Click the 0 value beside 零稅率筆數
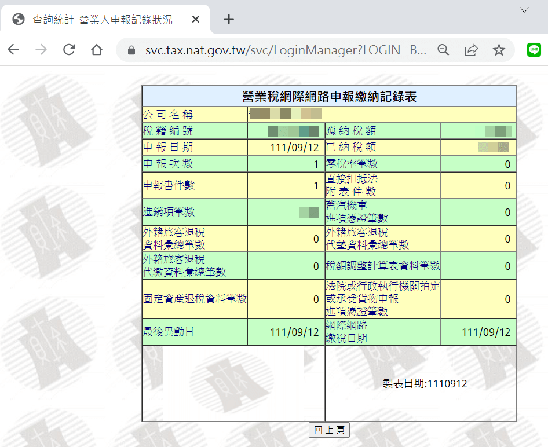 click(507, 164)
